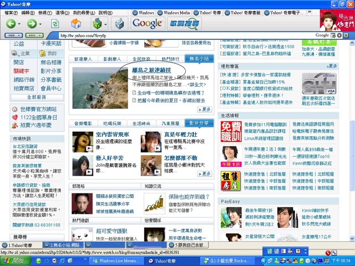Click the popup blocker red icon in status bar
This screenshot has height=266, width=355.
[328, 253]
